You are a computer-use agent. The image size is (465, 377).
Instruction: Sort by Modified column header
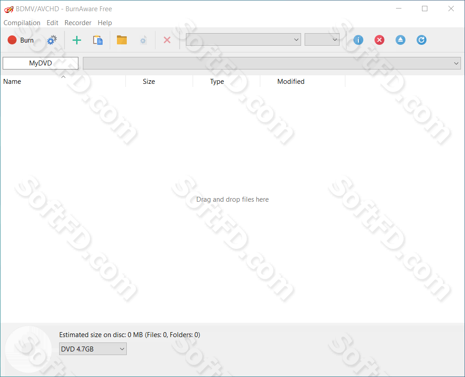(x=303, y=81)
